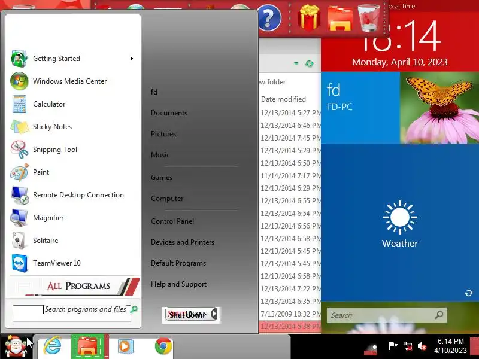Image resolution: width=479 pixels, height=359 pixels.
Task: Click the gadget Search field
Action: click(x=380, y=315)
